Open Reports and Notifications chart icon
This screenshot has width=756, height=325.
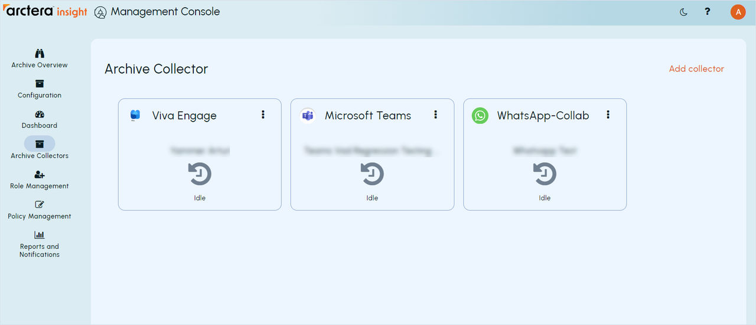40,235
